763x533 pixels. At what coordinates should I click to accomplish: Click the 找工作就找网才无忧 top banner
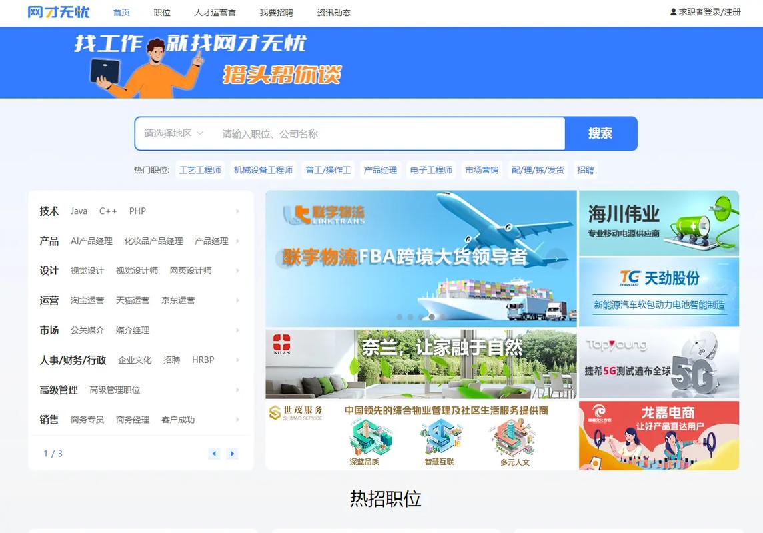pyautogui.click(x=381, y=63)
